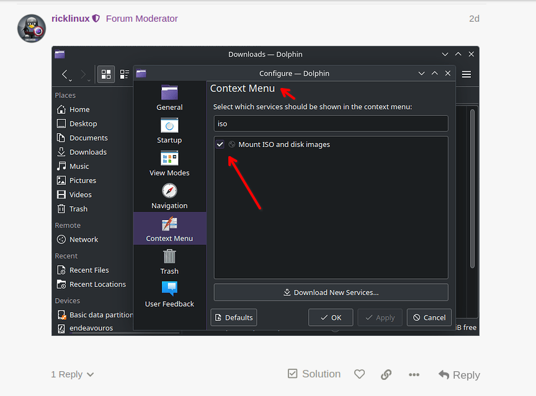Click the 2d post timestamp
The height and width of the screenshot is (396, 536).
(x=474, y=19)
